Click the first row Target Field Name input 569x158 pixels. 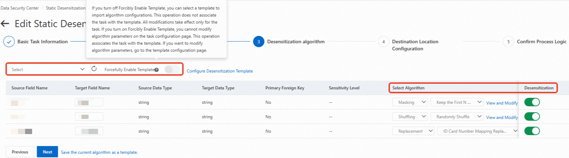tap(89, 102)
